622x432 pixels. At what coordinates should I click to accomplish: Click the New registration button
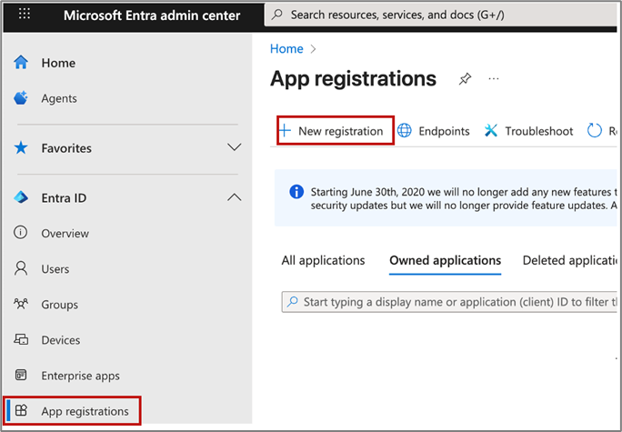click(335, 131)
